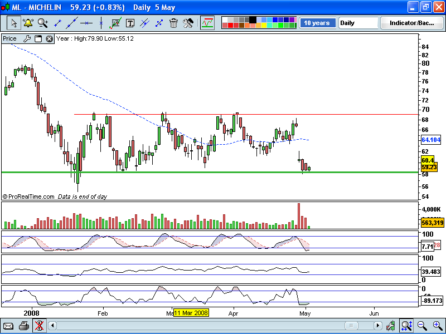This screenshot has height=334, width=446.
Task: Pick the yellow color swatch
Action: (264, 25)
